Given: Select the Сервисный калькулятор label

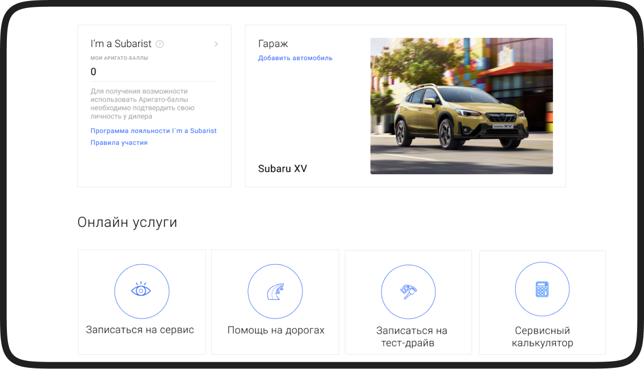Looking at the screenshot, I should pos(542,336).
